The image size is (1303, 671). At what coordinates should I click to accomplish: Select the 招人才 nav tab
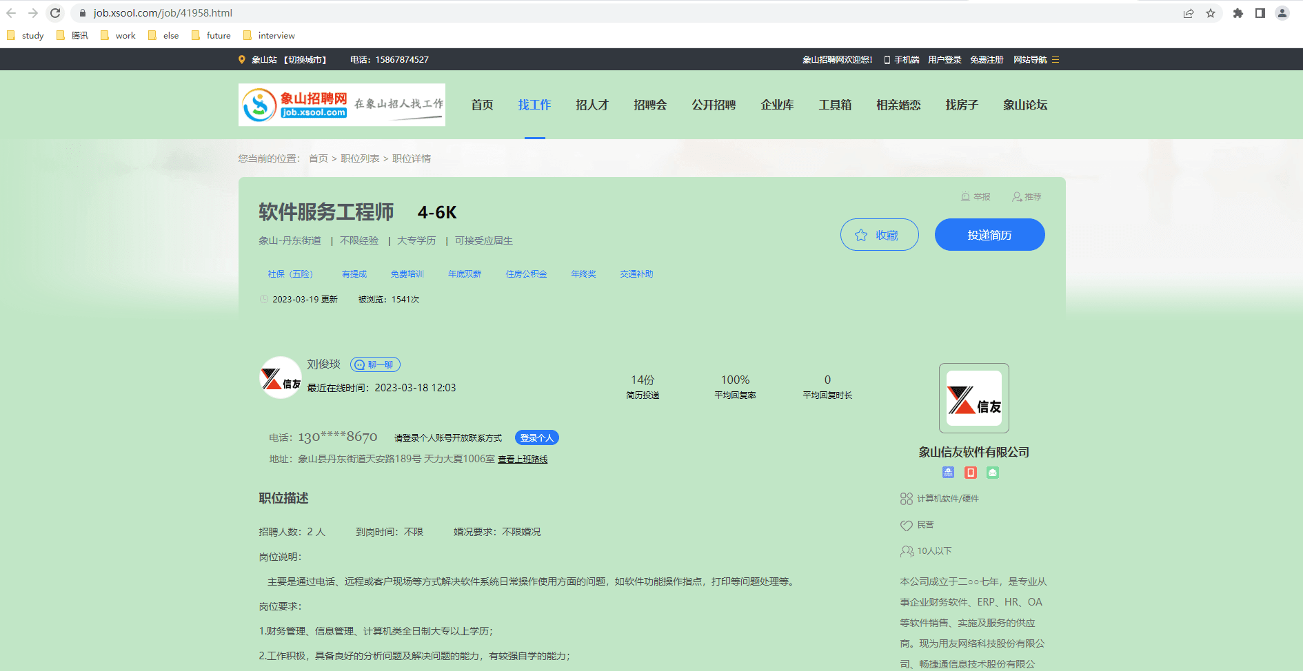(593, 105)
